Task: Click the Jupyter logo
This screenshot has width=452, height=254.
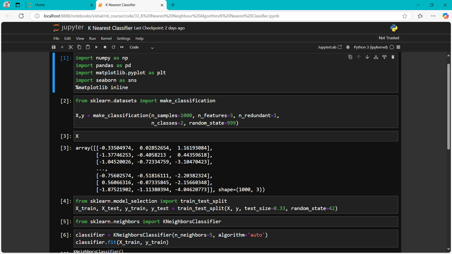Action: coord(68,28)
